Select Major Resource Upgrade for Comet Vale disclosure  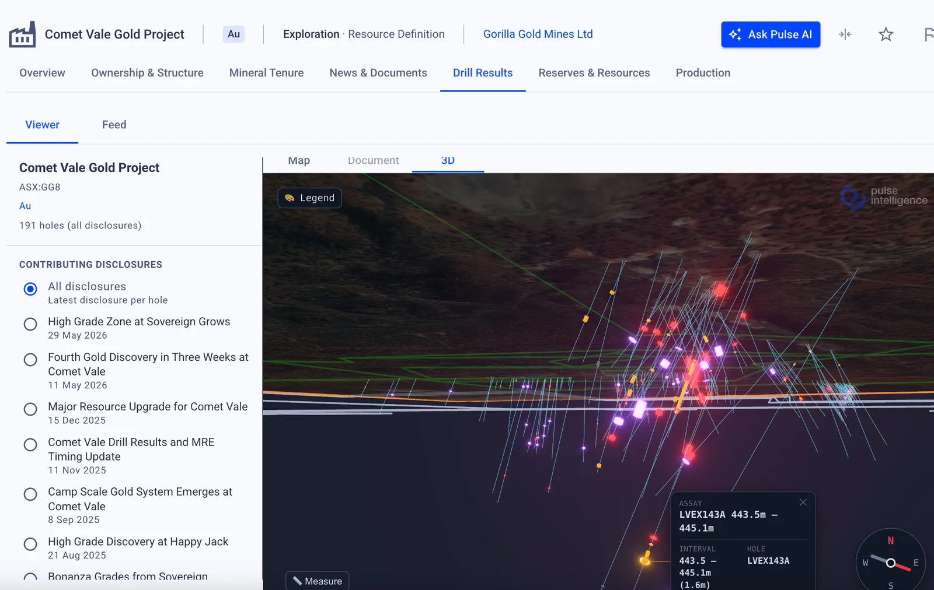[30, 409]
